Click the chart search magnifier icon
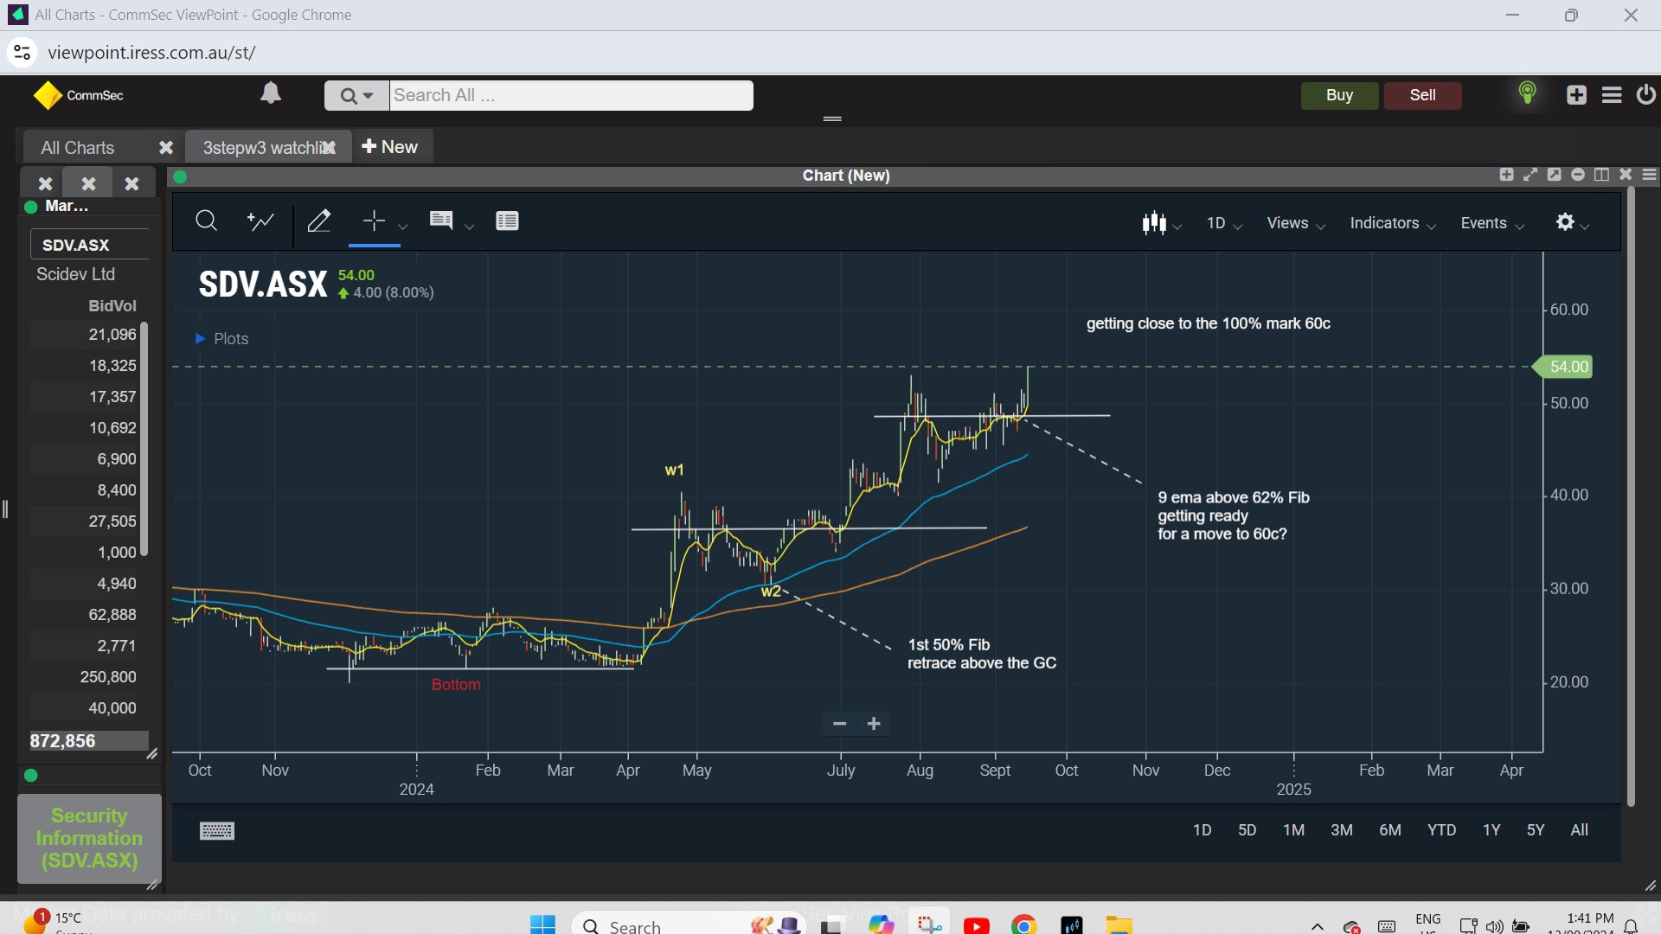This screenshot has width=1661, height=934. (x=206, y=221)
